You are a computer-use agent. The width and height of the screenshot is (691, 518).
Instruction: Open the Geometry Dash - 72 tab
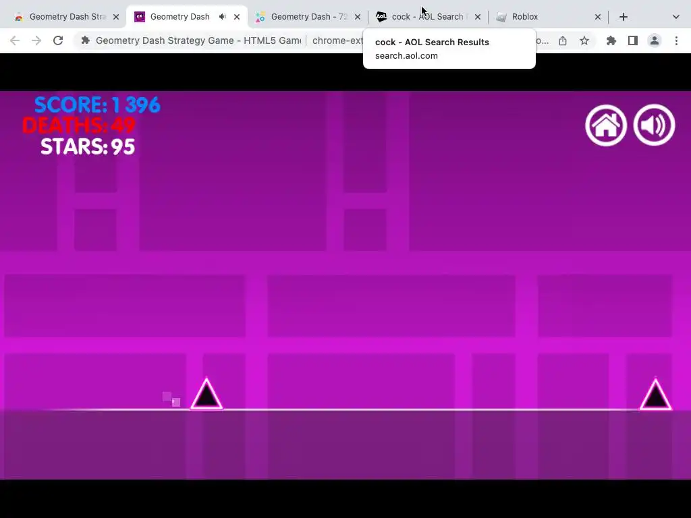308,17
